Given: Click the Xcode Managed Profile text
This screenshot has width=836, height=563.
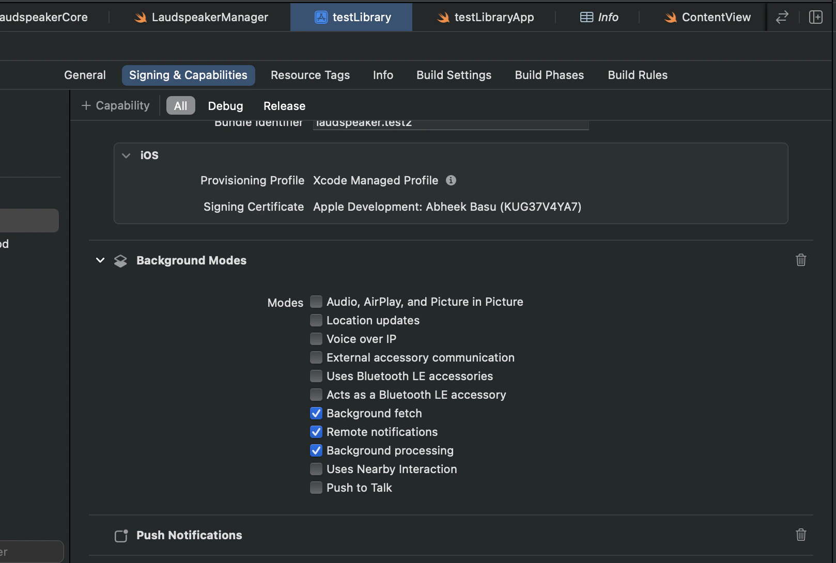Looking at the screenshot, I should point(376,180).
